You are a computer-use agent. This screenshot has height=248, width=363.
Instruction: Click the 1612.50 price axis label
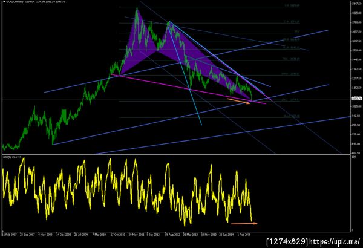pyautogui.click(x=357, y=41)
